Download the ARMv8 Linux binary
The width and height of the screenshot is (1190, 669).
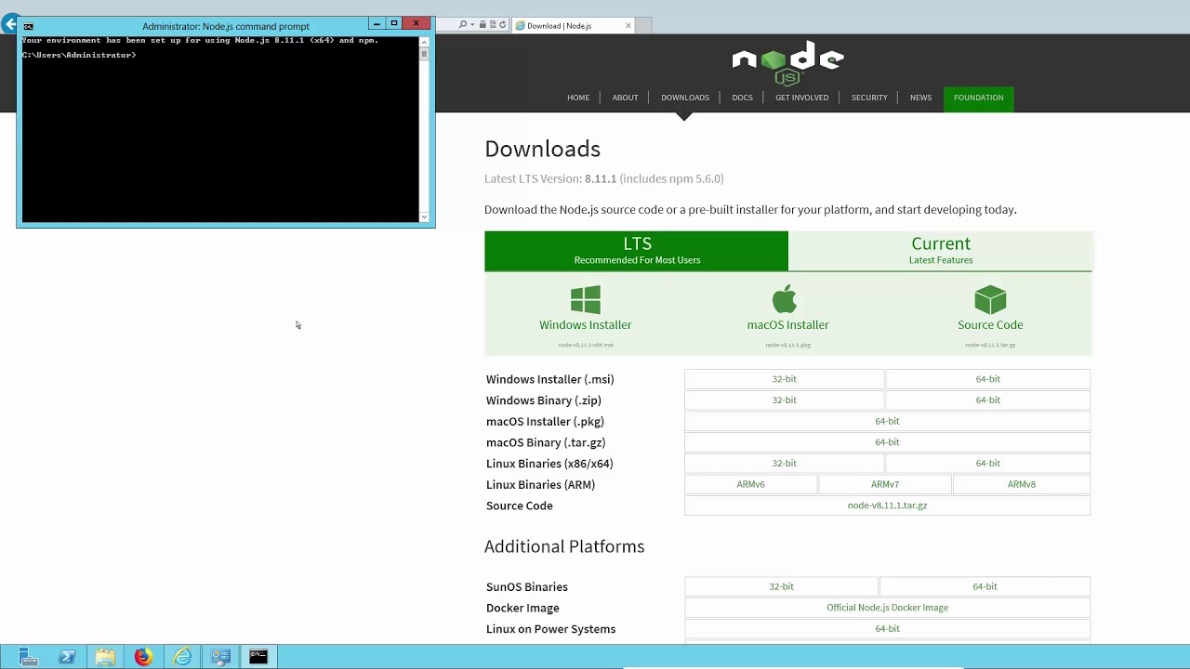click(x=1021, y=484)
